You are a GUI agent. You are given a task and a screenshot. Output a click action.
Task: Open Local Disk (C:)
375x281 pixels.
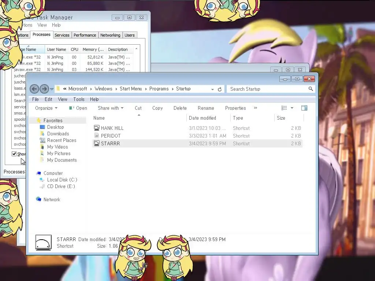point(62,180)
